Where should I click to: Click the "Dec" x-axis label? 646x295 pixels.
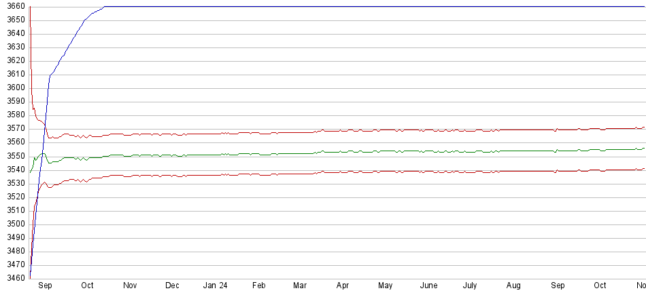click(x=172, y=286)
